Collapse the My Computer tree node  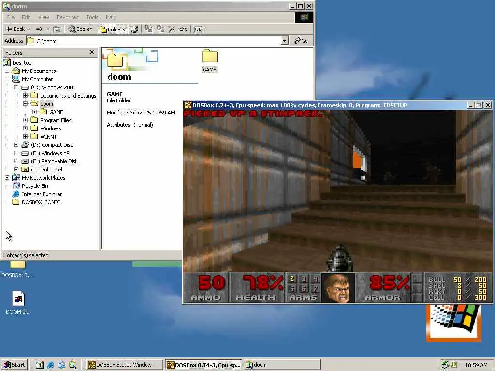[7, 79]
